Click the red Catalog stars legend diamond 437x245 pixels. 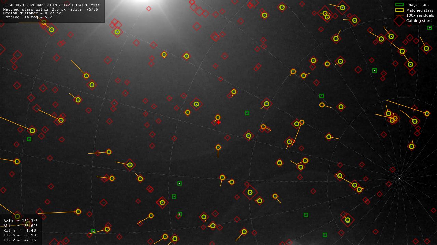[399, 21]
